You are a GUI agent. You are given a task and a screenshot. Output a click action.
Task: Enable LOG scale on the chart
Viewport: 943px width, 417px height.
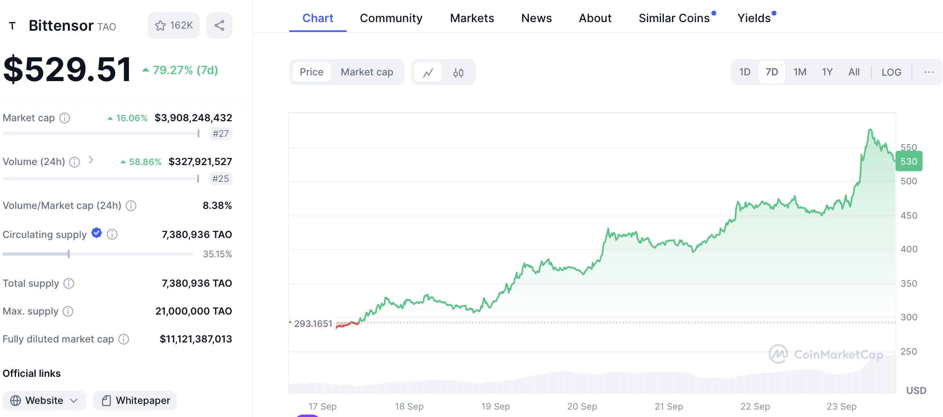coord(891,72)
